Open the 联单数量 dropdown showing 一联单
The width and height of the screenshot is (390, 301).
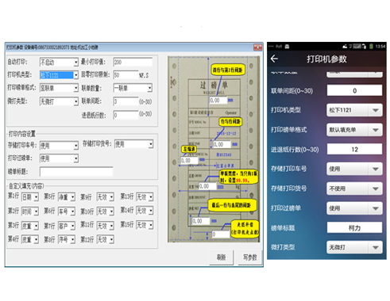[133, 88]
